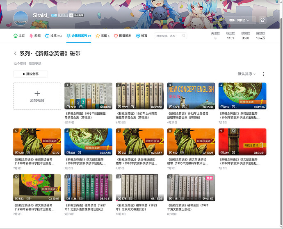Open video 8 thumbnail with duration 02:10:28
Screen dimensions: 283x229
pos(191,142)
